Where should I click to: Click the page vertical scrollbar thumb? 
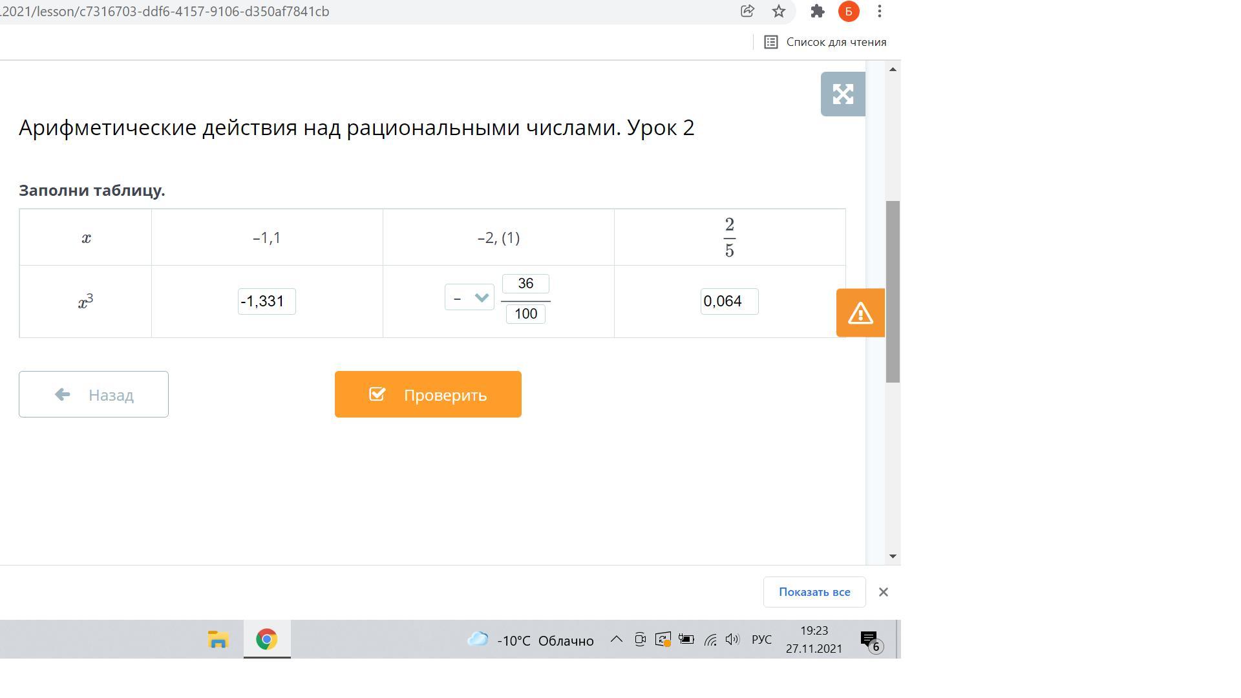click(893, 291)
